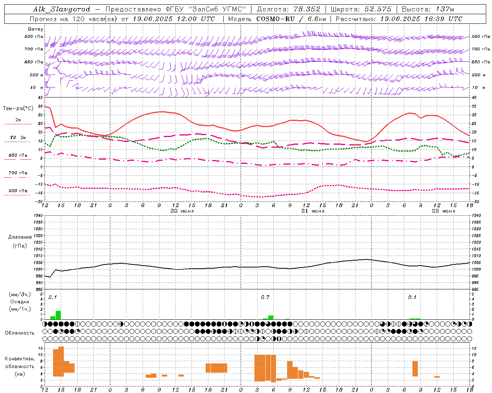Screen dimensions: 492x393
Task: Click the Давление pressure panel label
Action: click(20, 237)
